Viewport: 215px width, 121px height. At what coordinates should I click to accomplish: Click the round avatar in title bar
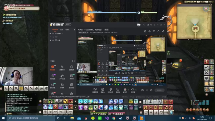pos(139,25)
